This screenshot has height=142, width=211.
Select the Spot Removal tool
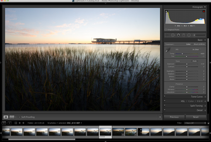coord(173,35)
